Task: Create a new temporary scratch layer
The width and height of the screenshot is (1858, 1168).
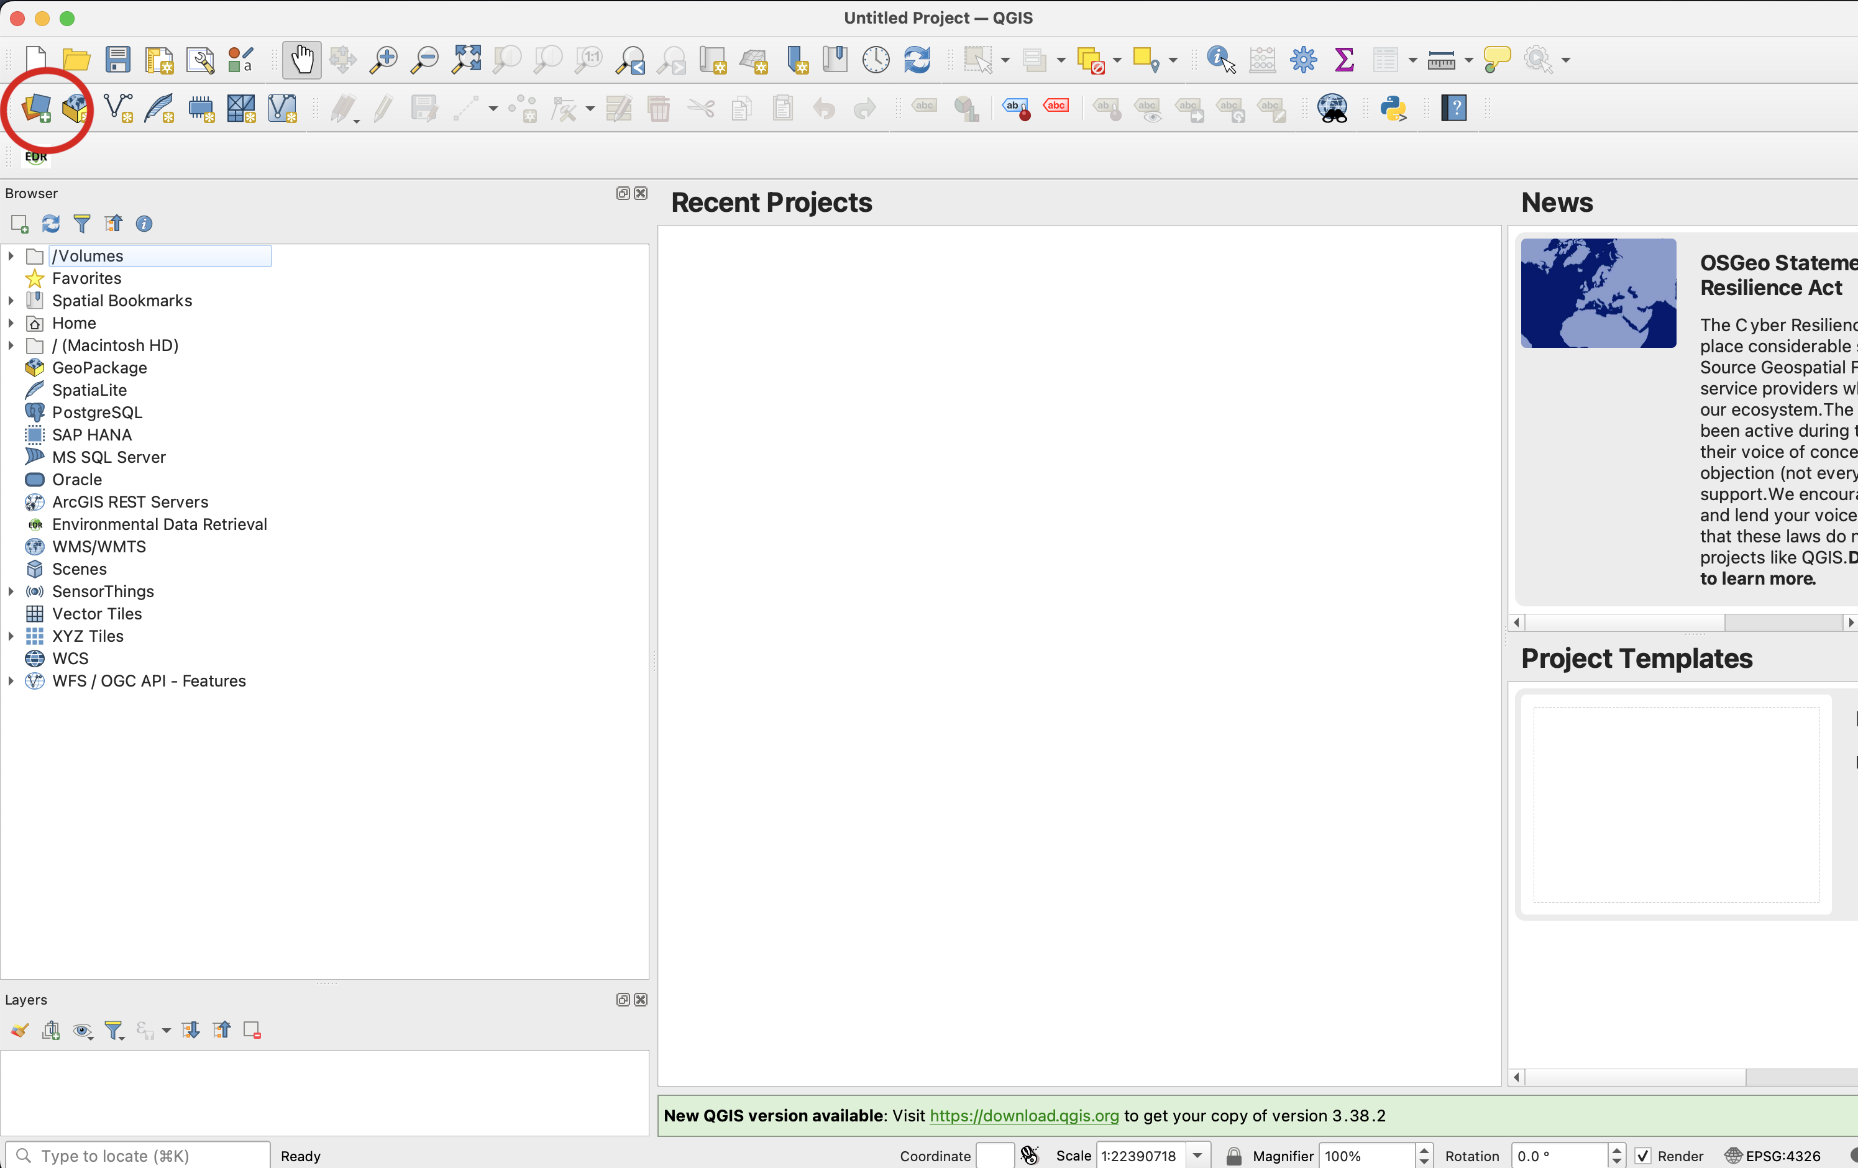Action: [x=201, y=108]
